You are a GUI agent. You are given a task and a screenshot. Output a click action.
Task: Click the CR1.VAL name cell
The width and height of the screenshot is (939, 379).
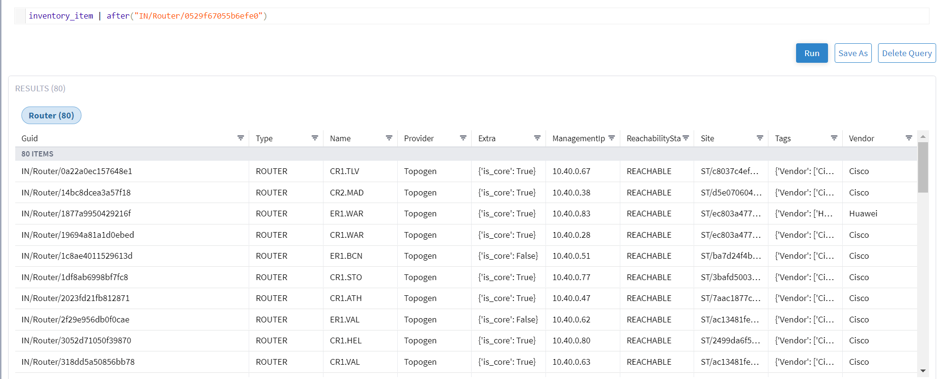(x=345, y=362)
